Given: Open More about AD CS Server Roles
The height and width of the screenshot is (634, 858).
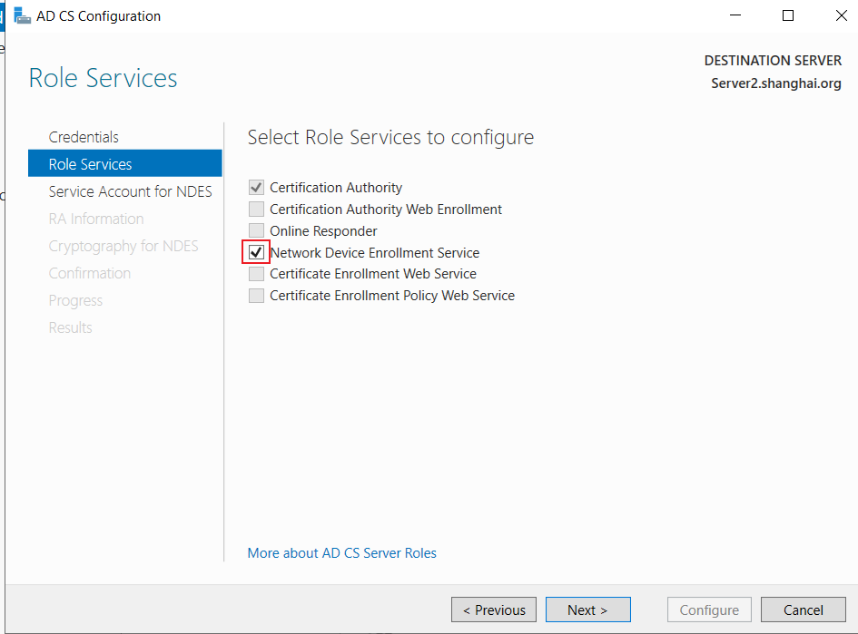Looking at the screenshot, I should coord(342,553).
